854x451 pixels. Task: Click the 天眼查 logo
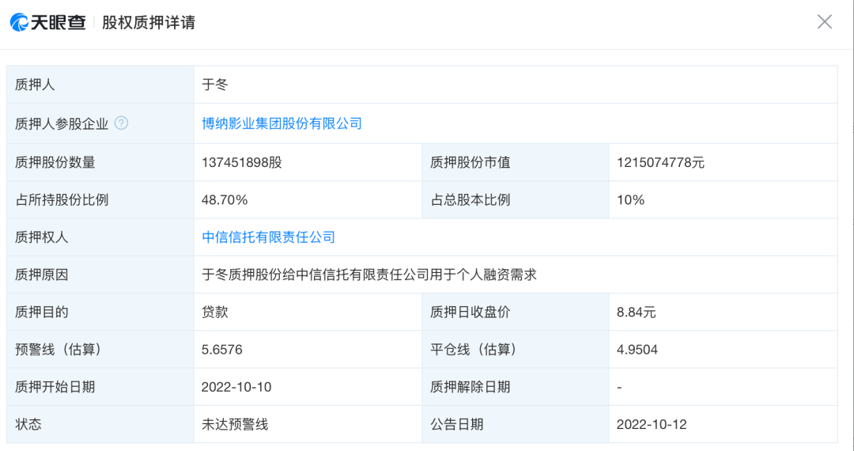pyautogui.click(x=48, y=22)
